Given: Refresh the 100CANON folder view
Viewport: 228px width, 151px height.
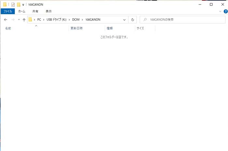Looking at the screenshot, I should (133, 20).
